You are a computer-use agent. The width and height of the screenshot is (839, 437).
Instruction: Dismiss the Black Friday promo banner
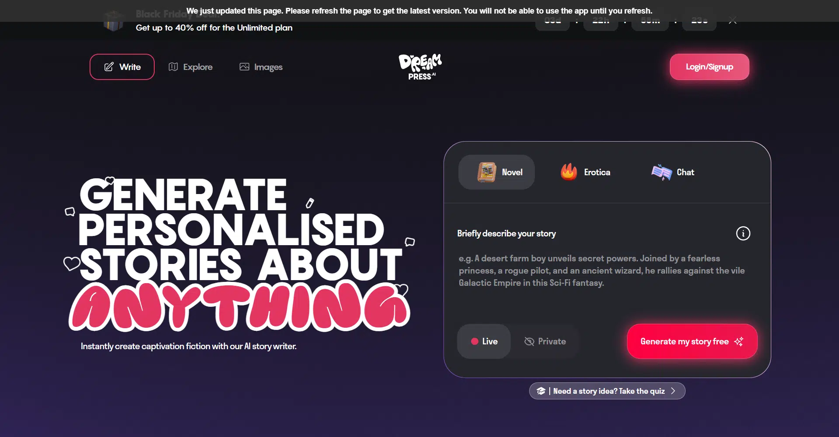click(733, 20)
